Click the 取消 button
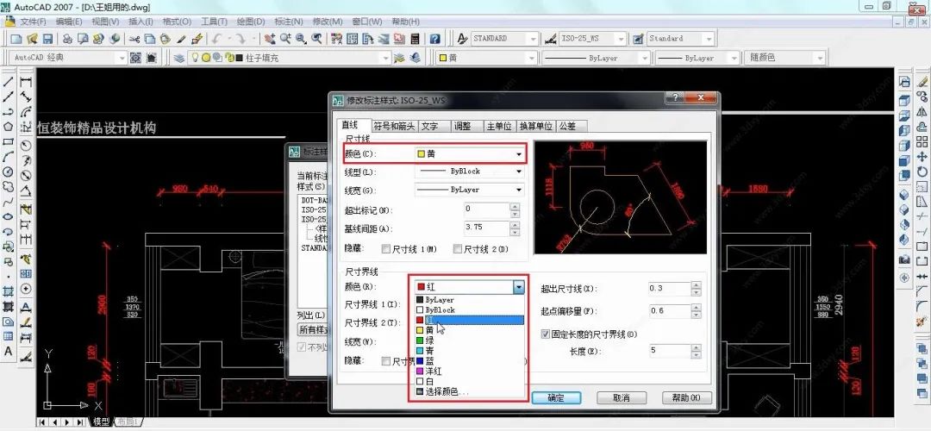The height and width of the screenshot is (431, 931). [x=622, y=398]
